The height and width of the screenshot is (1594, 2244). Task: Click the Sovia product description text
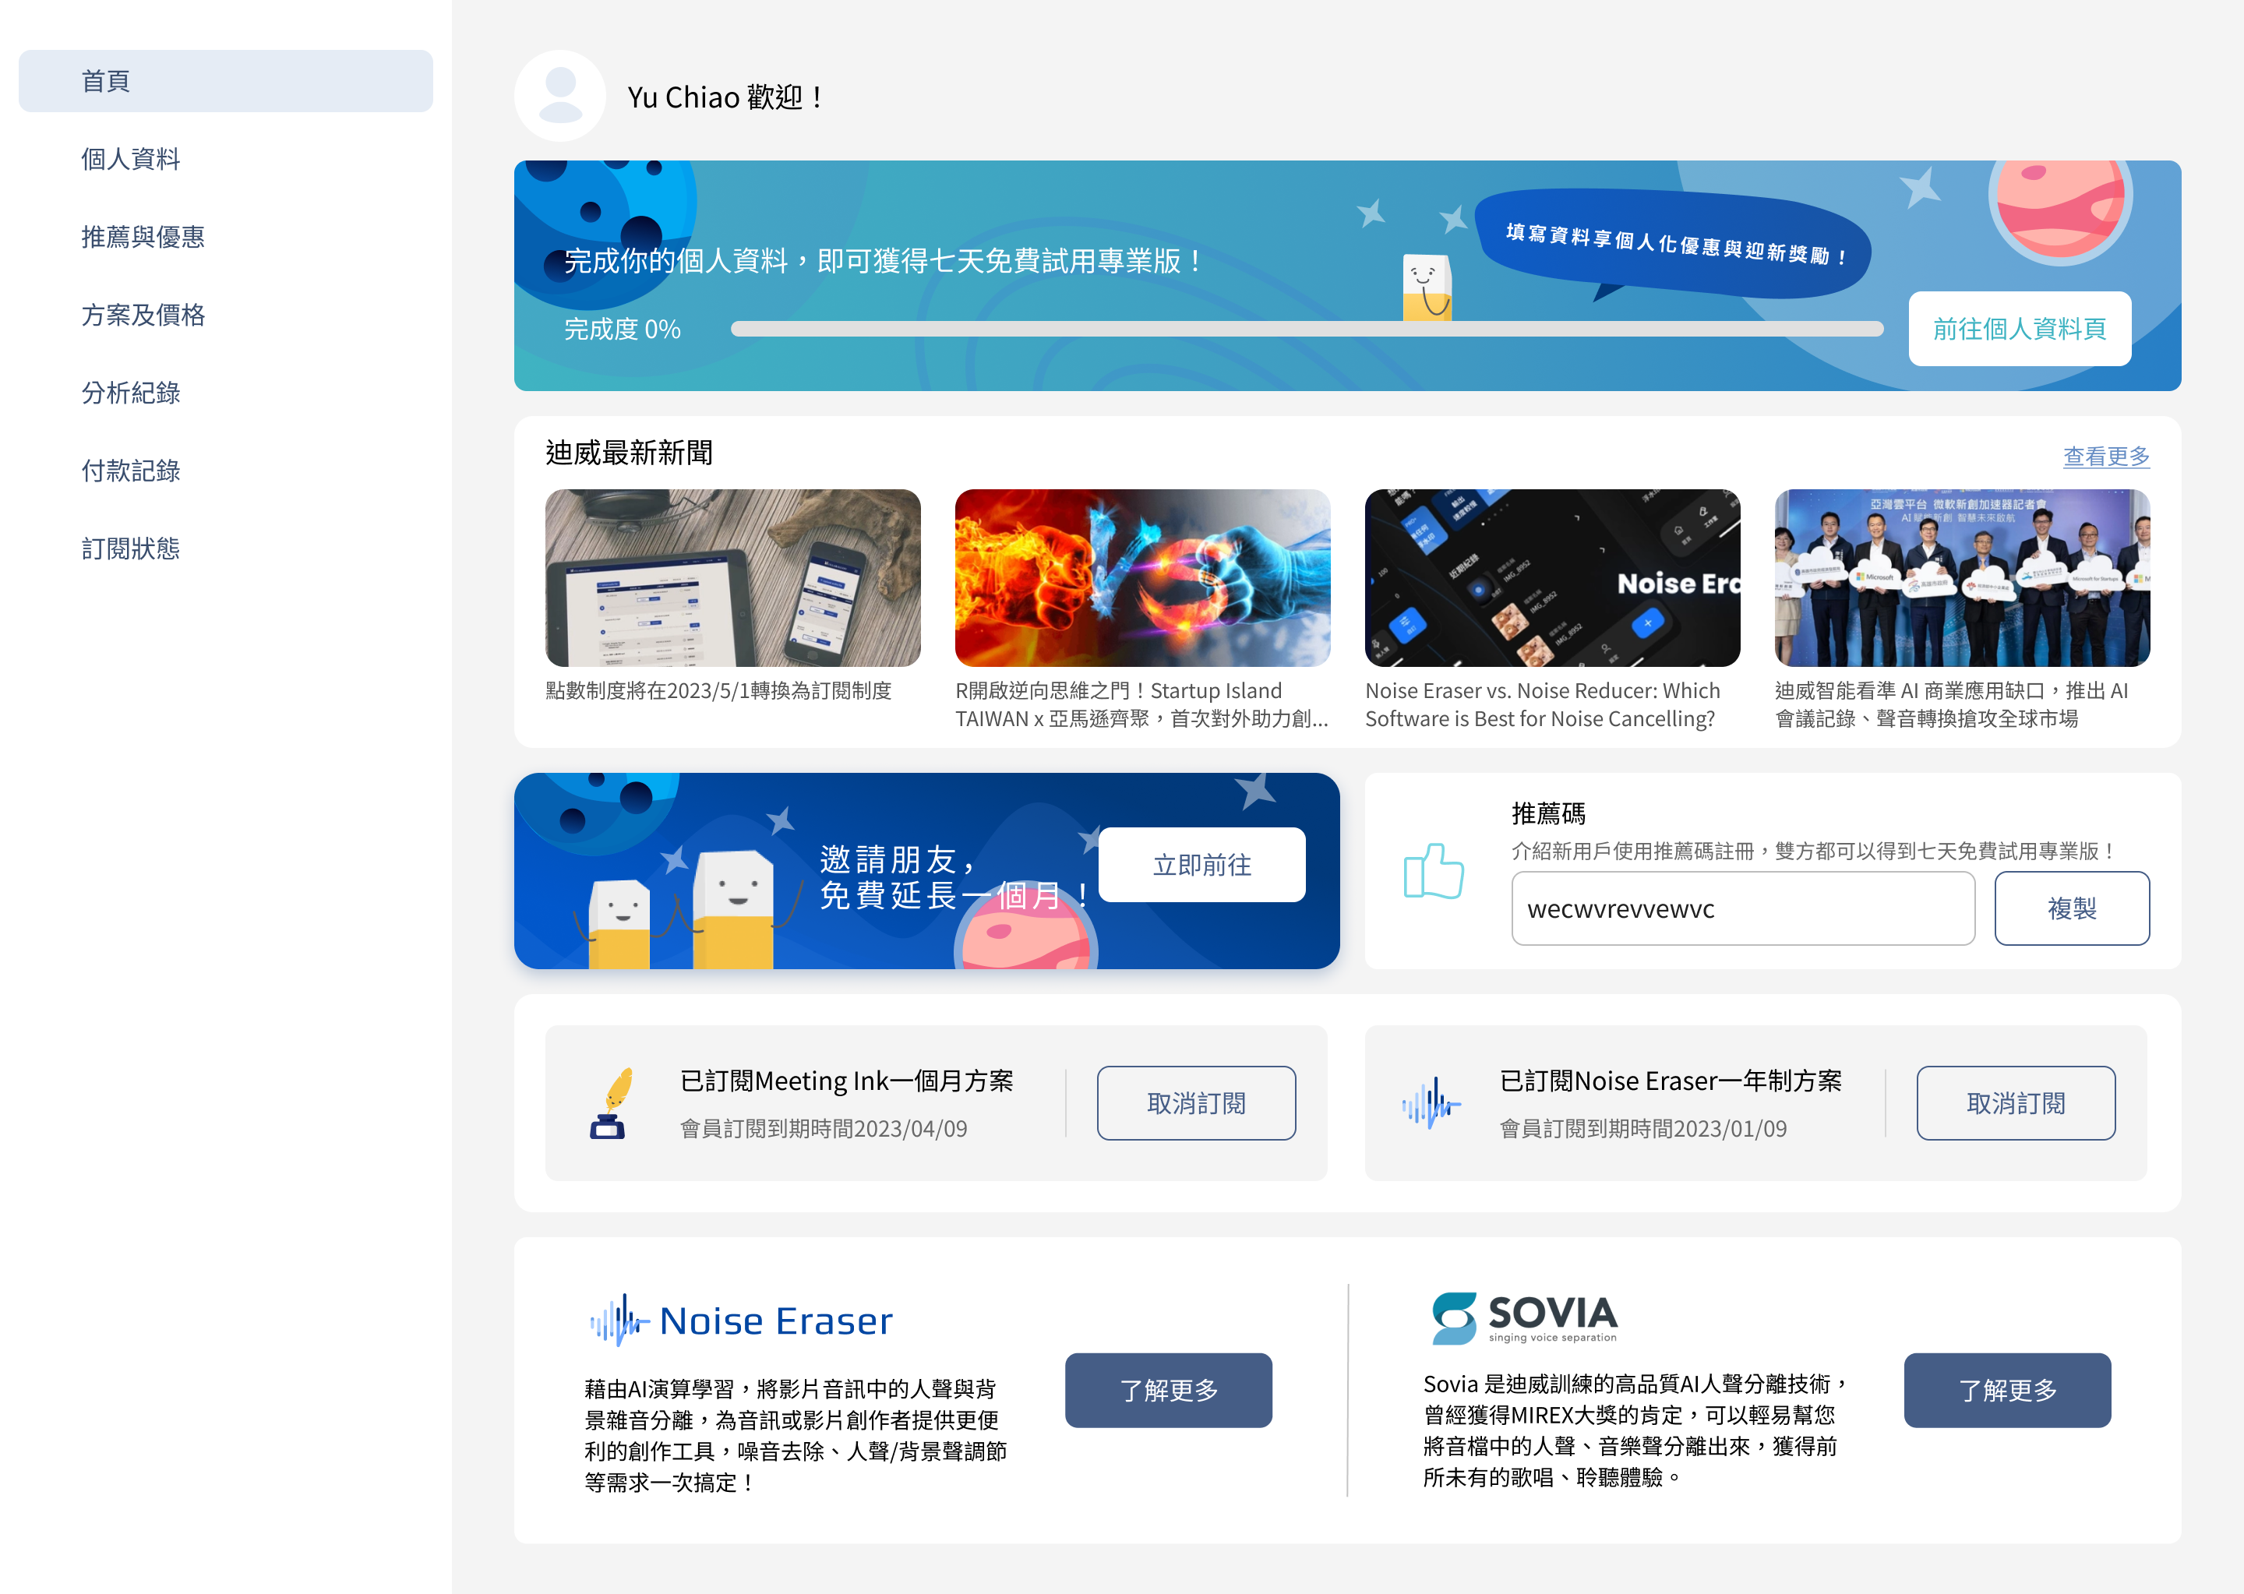(1635, 1430)
